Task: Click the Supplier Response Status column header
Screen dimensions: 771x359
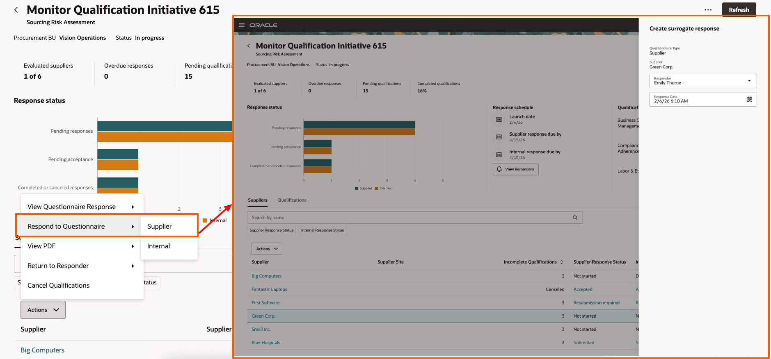Action: (x=599, y=262)
